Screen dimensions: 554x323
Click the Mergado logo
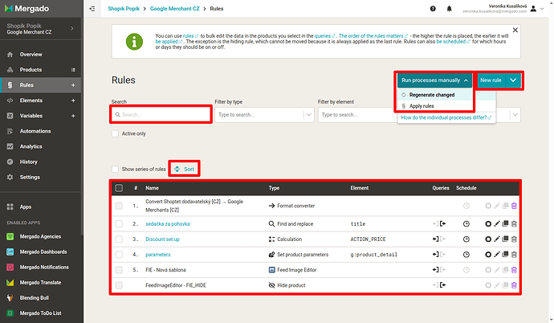[x=26, y=9]
